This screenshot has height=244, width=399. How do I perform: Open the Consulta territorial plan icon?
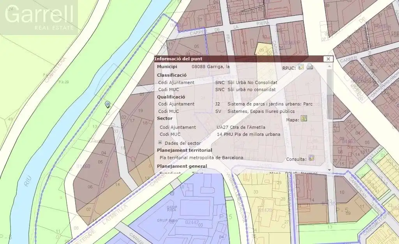tap(311, 158)
